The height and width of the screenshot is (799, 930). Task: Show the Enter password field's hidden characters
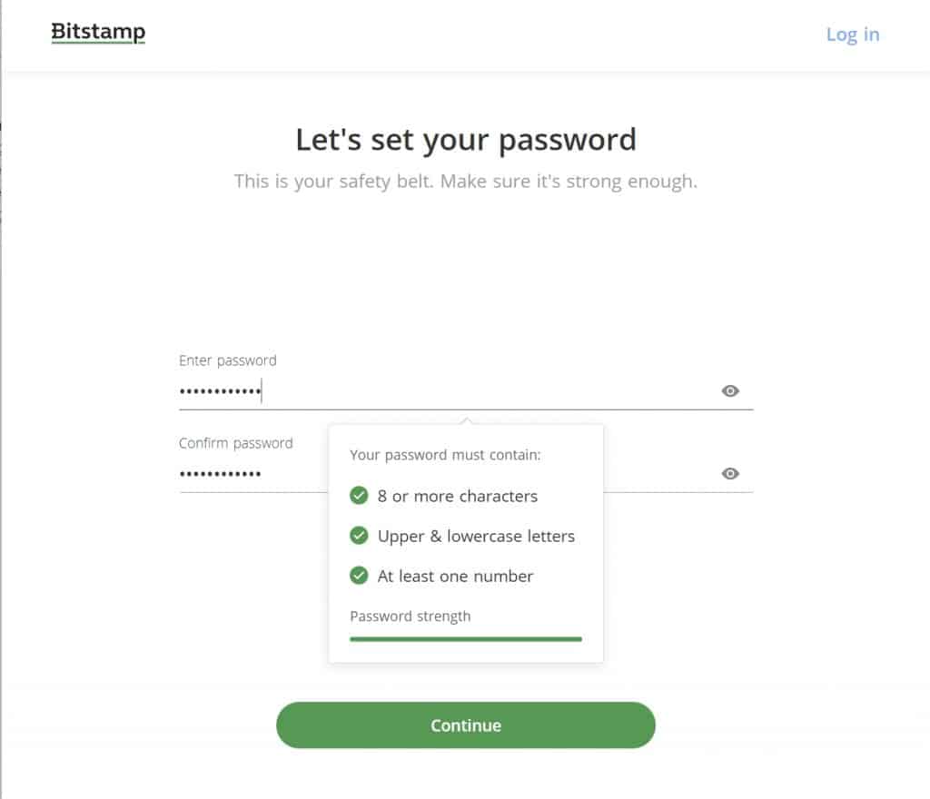click(730, 391)
